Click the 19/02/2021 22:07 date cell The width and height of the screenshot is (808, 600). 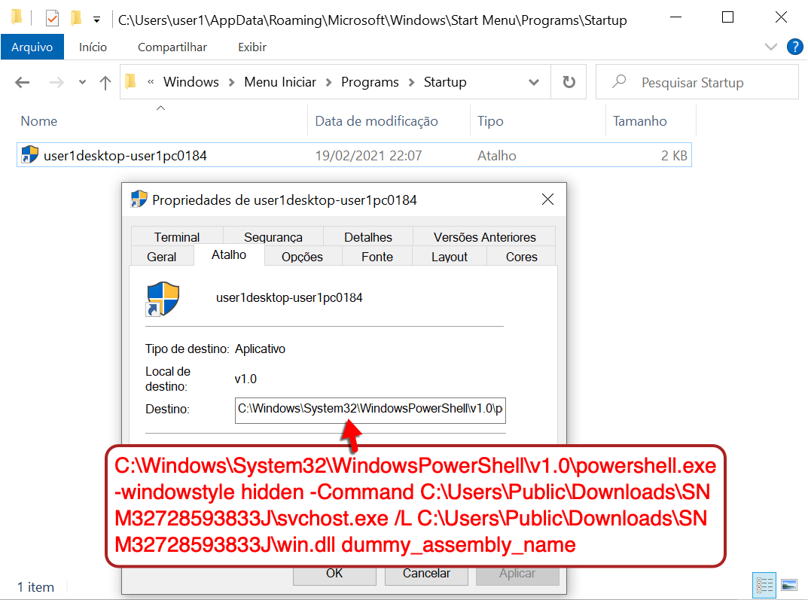pyautogui.click(x=368, y=156)
